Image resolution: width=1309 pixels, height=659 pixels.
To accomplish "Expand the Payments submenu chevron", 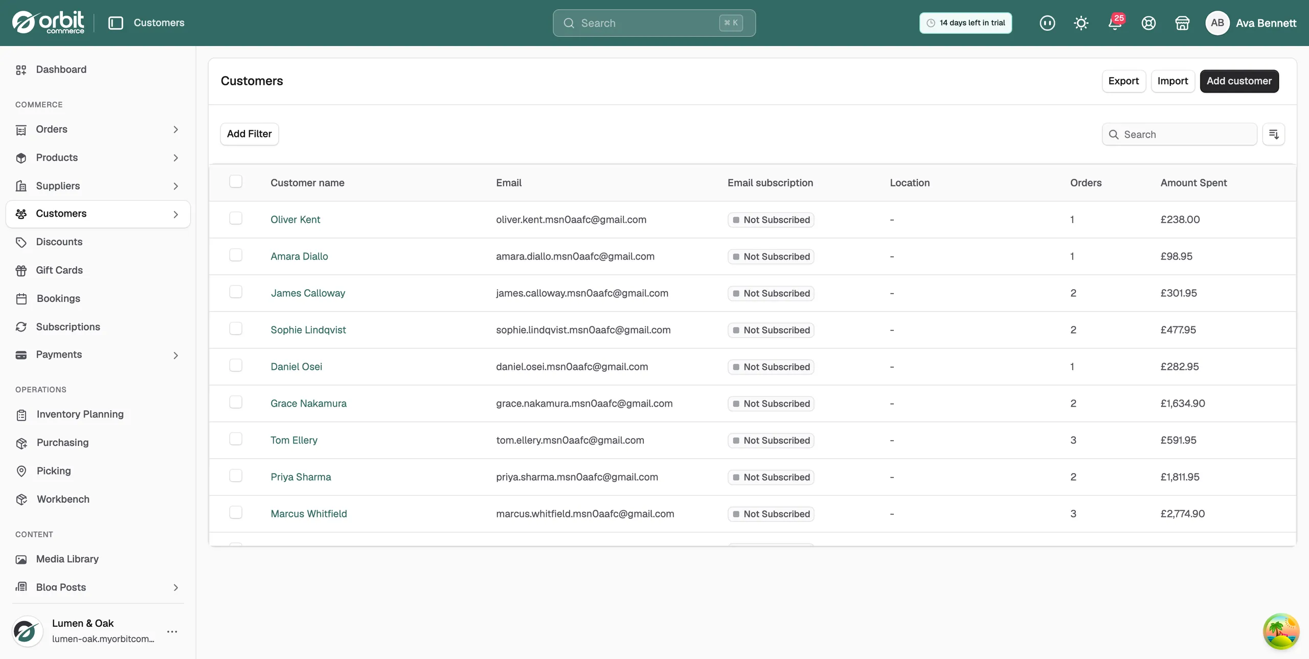I will tap(175, 356).
